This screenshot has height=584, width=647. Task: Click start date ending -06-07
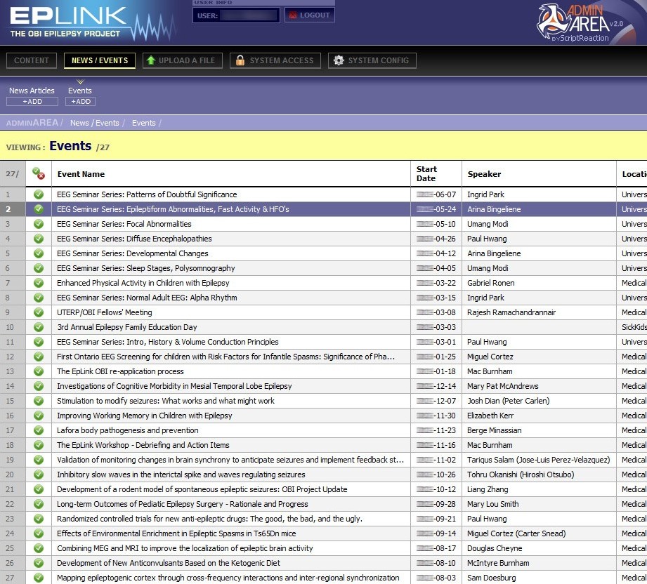pyautogui.click(x=436, y=194)
